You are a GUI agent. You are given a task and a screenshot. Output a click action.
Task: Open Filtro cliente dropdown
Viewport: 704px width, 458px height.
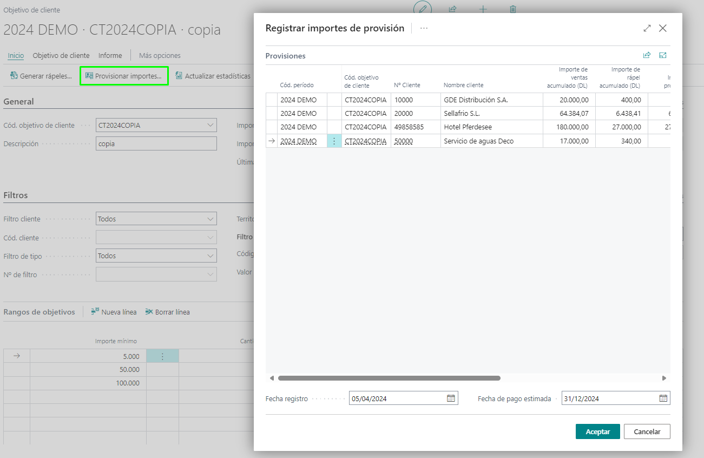point(210,219)
